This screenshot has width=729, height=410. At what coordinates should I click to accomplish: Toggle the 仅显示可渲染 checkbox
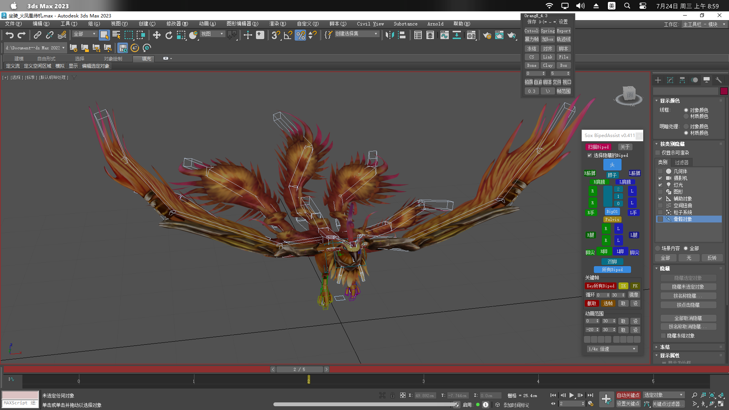click(658, 153)
